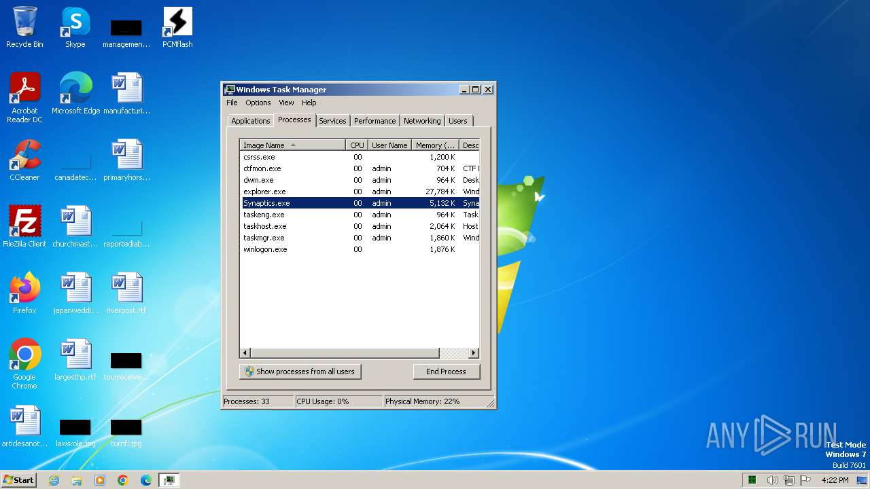Select the Synaptics.exe process row
The image size is (870, 489).
click(360, 203)
